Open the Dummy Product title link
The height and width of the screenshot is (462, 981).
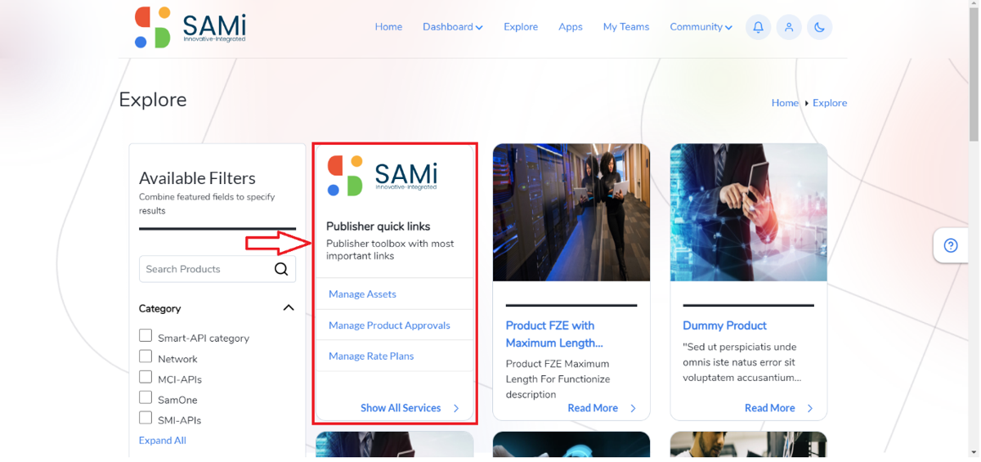pyautogui.click(x=724, y=325)
